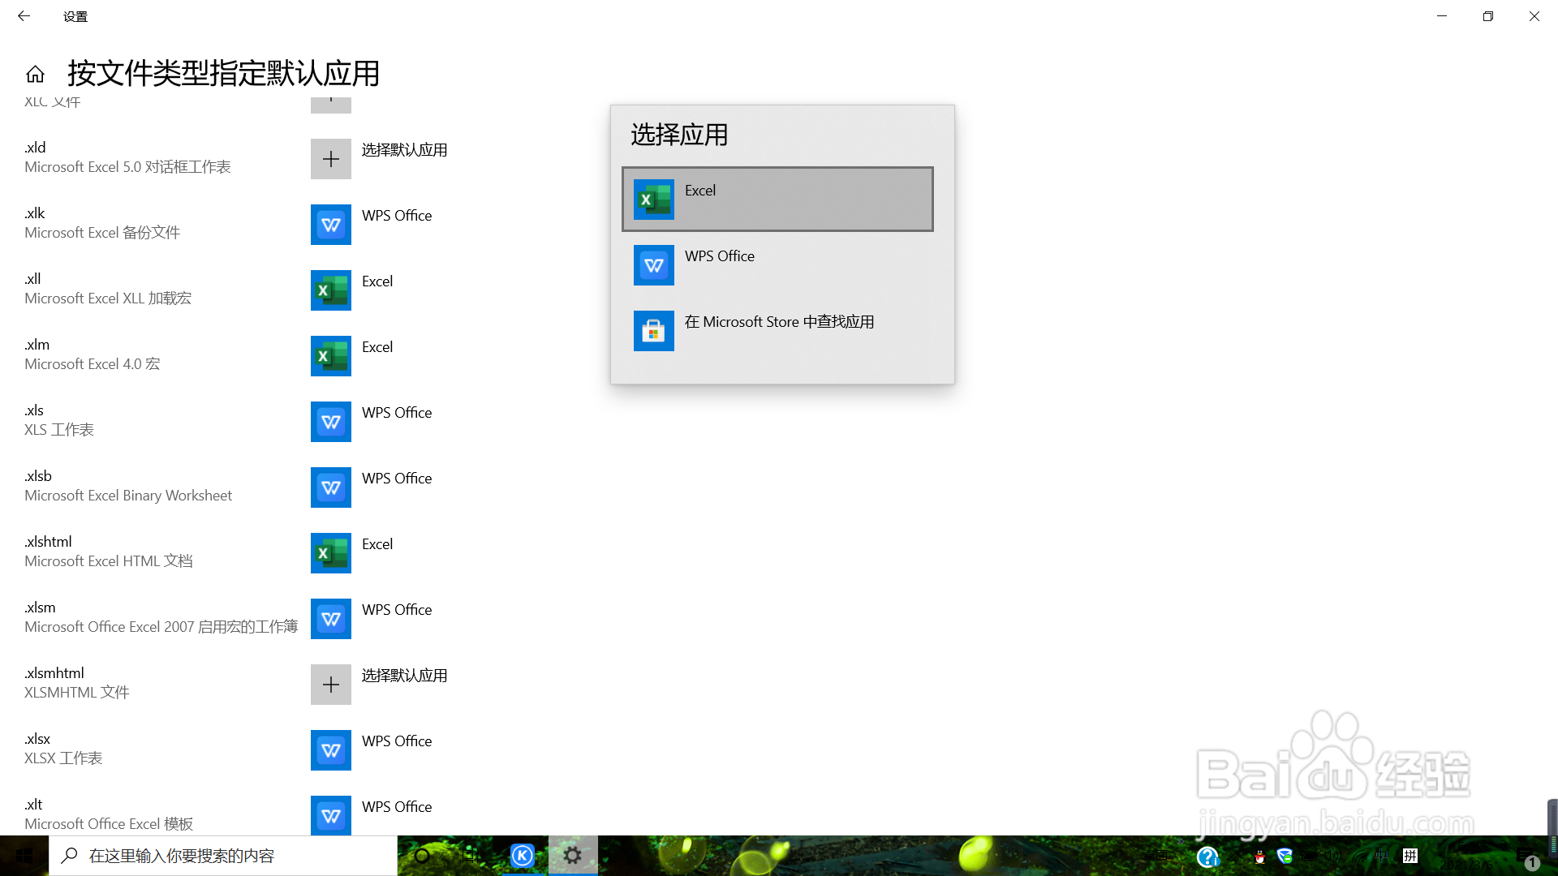Click 'Microsoft Excel XLL 加载宏' description text
This screenshot has height=876, width=1558.
tap(108, 298)
